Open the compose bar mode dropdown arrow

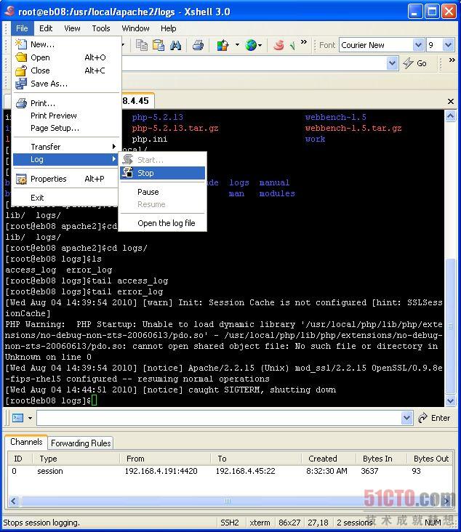[31, 418]
